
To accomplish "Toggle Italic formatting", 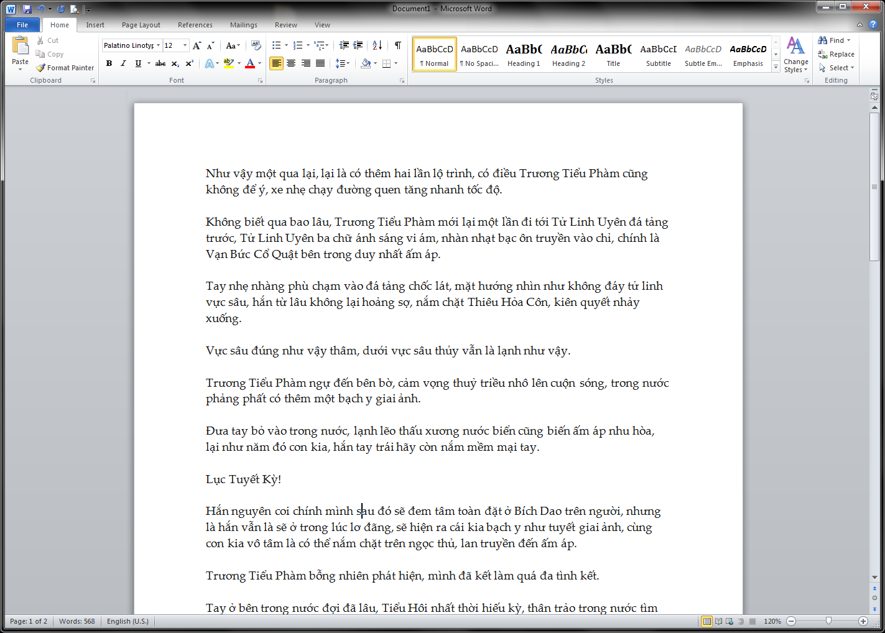I will [123, 63].
